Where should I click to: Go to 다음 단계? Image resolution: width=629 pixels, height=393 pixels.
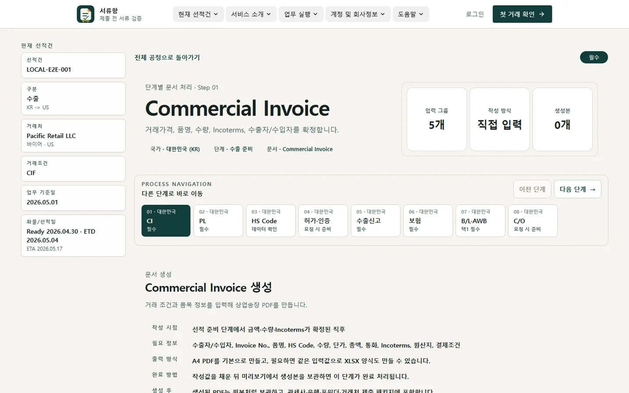point(577,189)
